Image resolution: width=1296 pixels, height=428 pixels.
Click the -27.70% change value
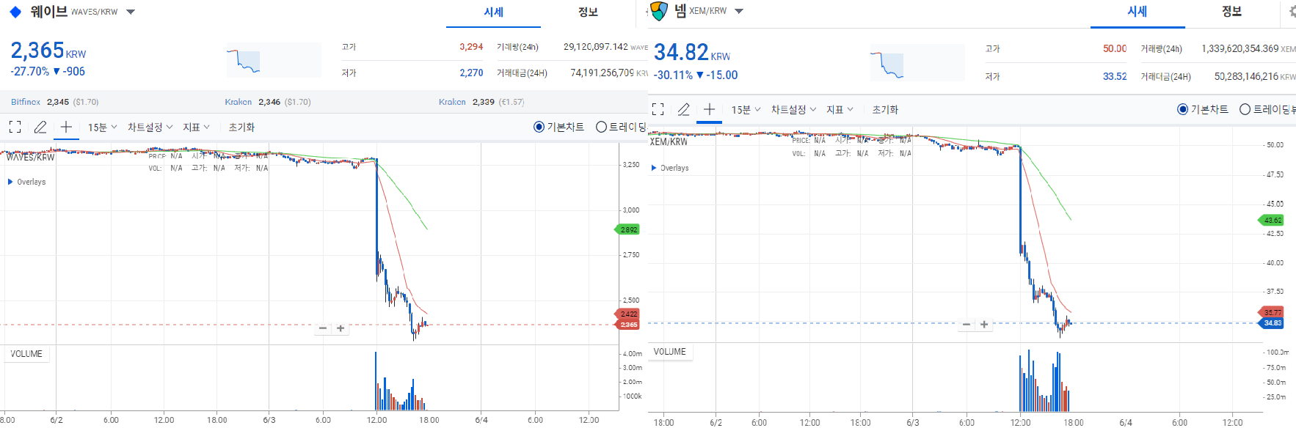pos(30,72)
